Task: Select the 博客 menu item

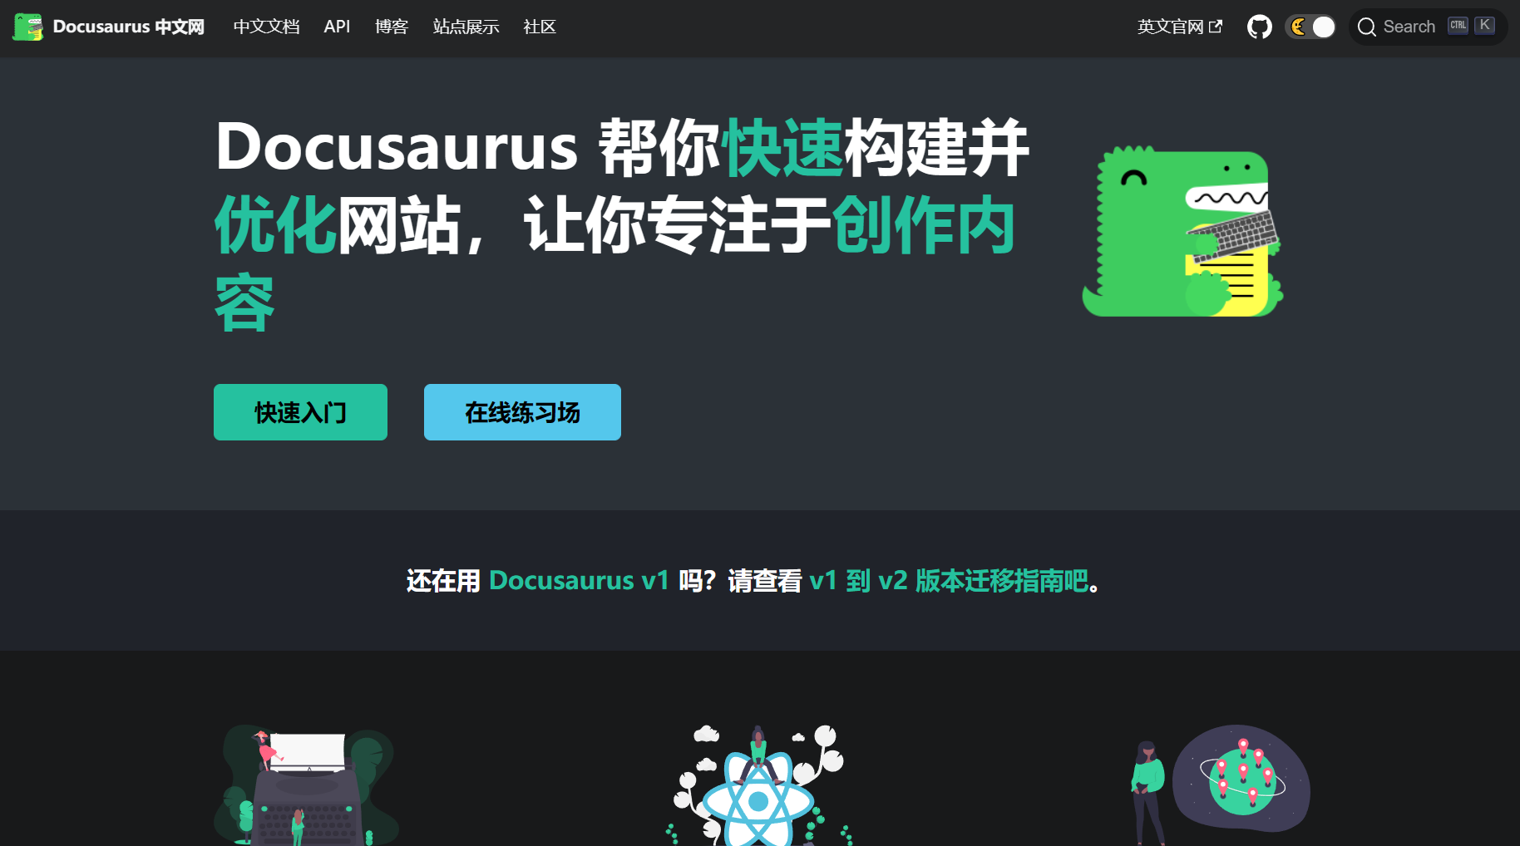Action: click(392, 26)
